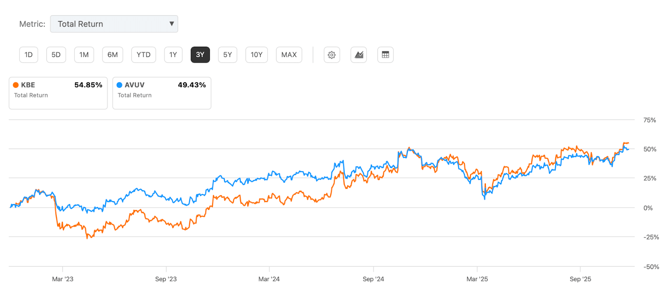Open the Metric dropdown arrow
The image size is (672, 294).
pyautogui.click(x=171, y=24)
